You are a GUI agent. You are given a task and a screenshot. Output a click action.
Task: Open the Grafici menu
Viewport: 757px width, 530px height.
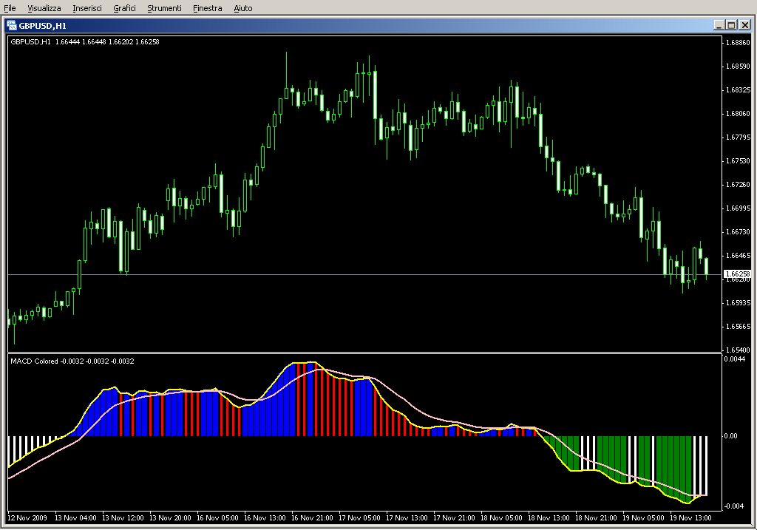point(124,8)
